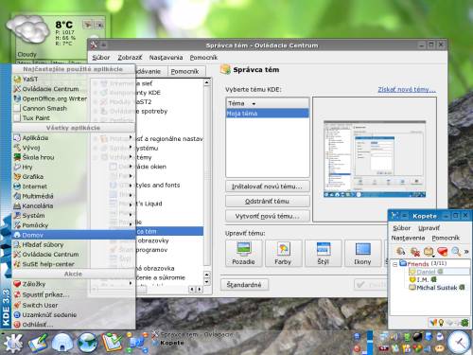Open YaST from the K-menu
473x355 pixels.
coord(74,80)
